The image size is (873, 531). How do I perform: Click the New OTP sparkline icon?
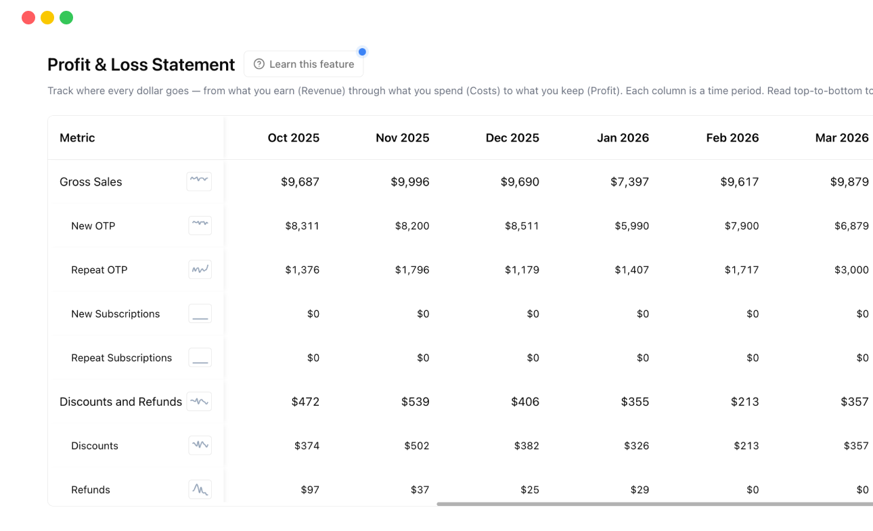tap(199, 225)
